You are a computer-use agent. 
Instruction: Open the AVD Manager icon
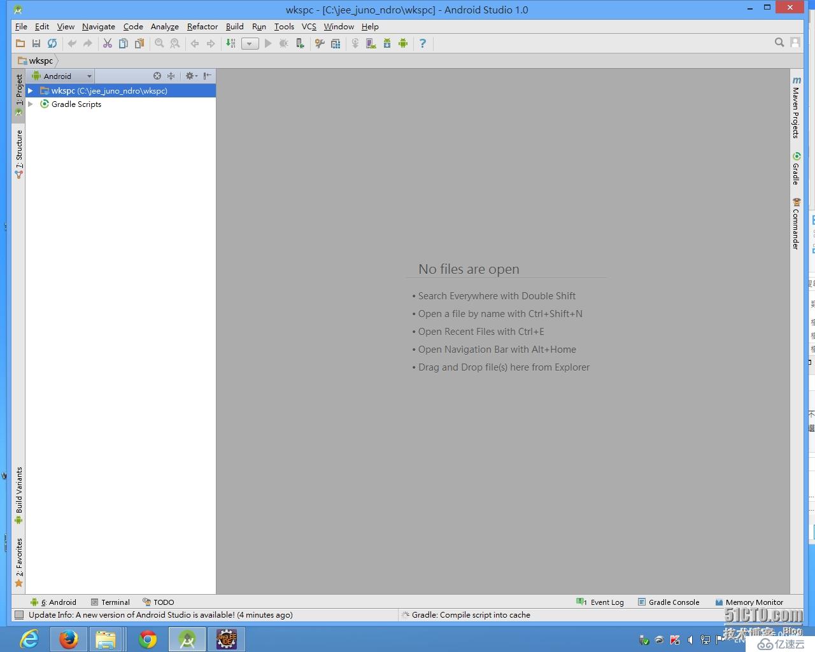(x=371, y=43)
